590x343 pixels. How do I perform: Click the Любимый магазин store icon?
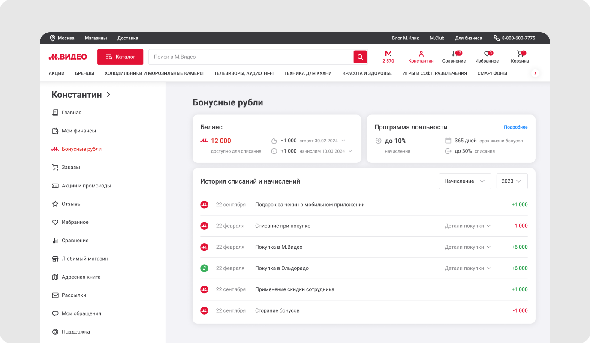point(55,259)
